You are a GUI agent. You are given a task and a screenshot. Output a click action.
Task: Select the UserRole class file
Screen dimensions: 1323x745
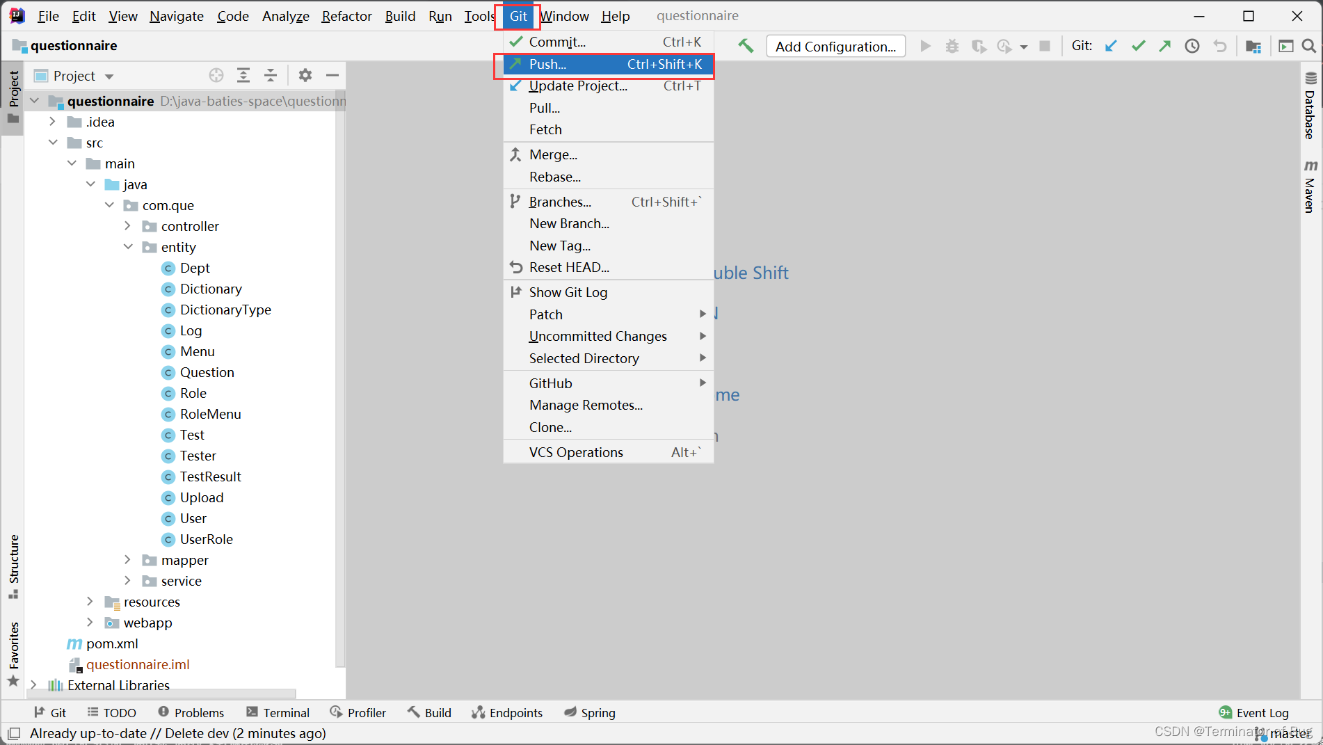[x=198, y=539]
